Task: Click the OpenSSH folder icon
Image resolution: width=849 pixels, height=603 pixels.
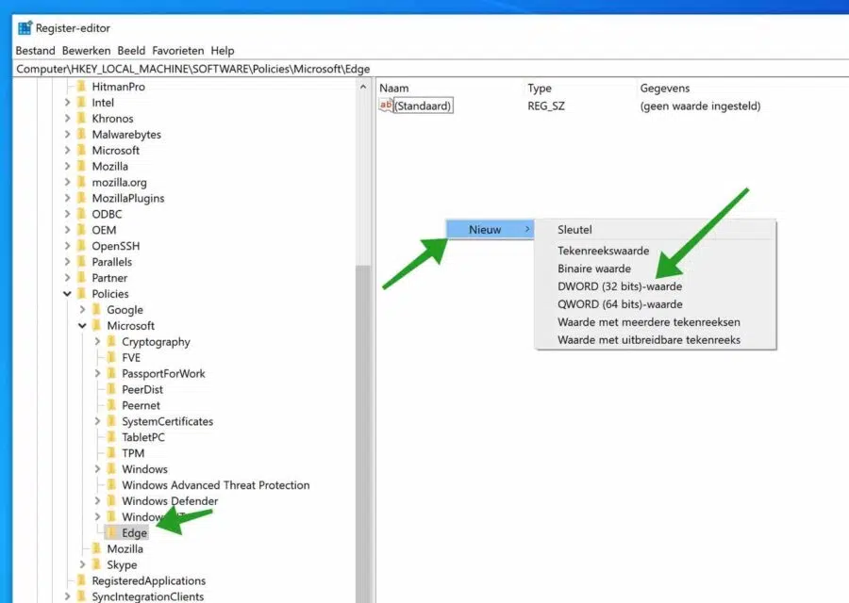Action: pos(82,246)
